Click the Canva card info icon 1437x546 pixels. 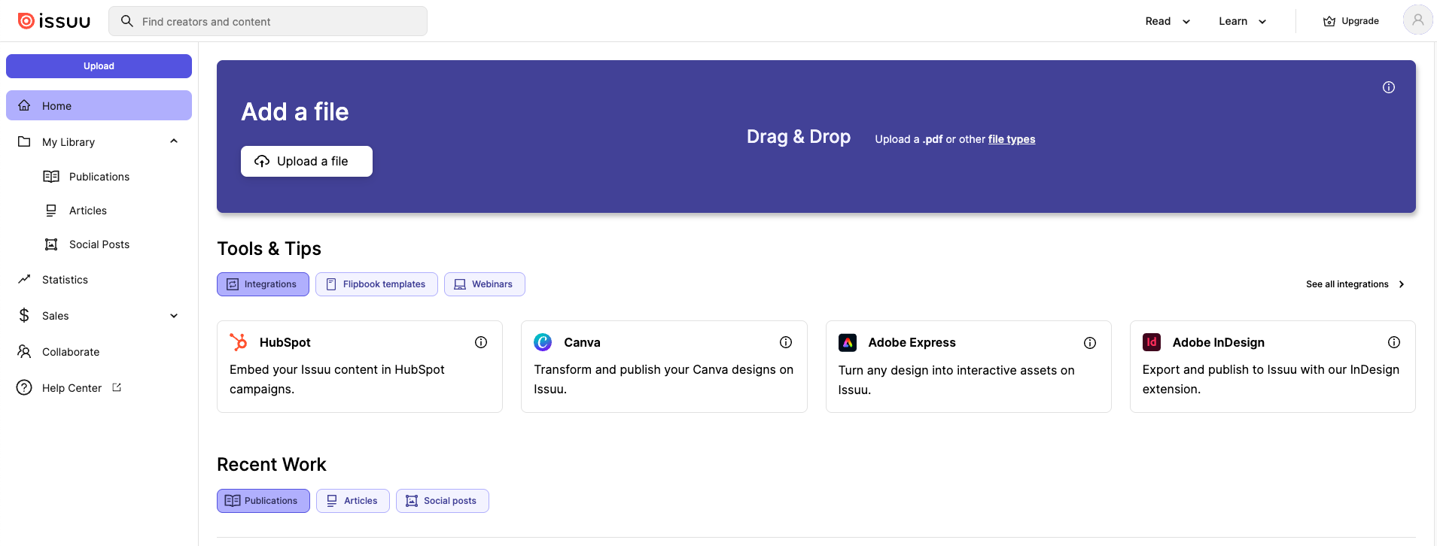(x=786, y=342)
